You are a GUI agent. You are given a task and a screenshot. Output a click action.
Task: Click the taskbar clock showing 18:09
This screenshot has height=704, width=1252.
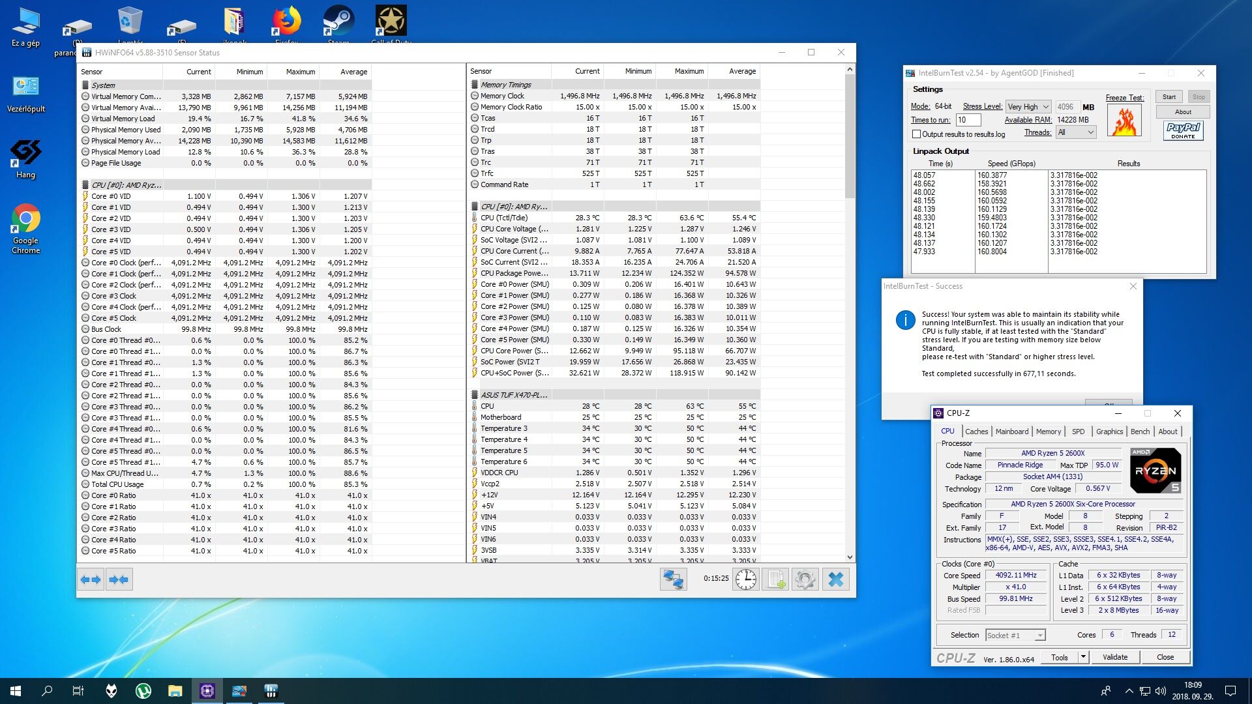pyautogui.click(x=1193, y=691)
